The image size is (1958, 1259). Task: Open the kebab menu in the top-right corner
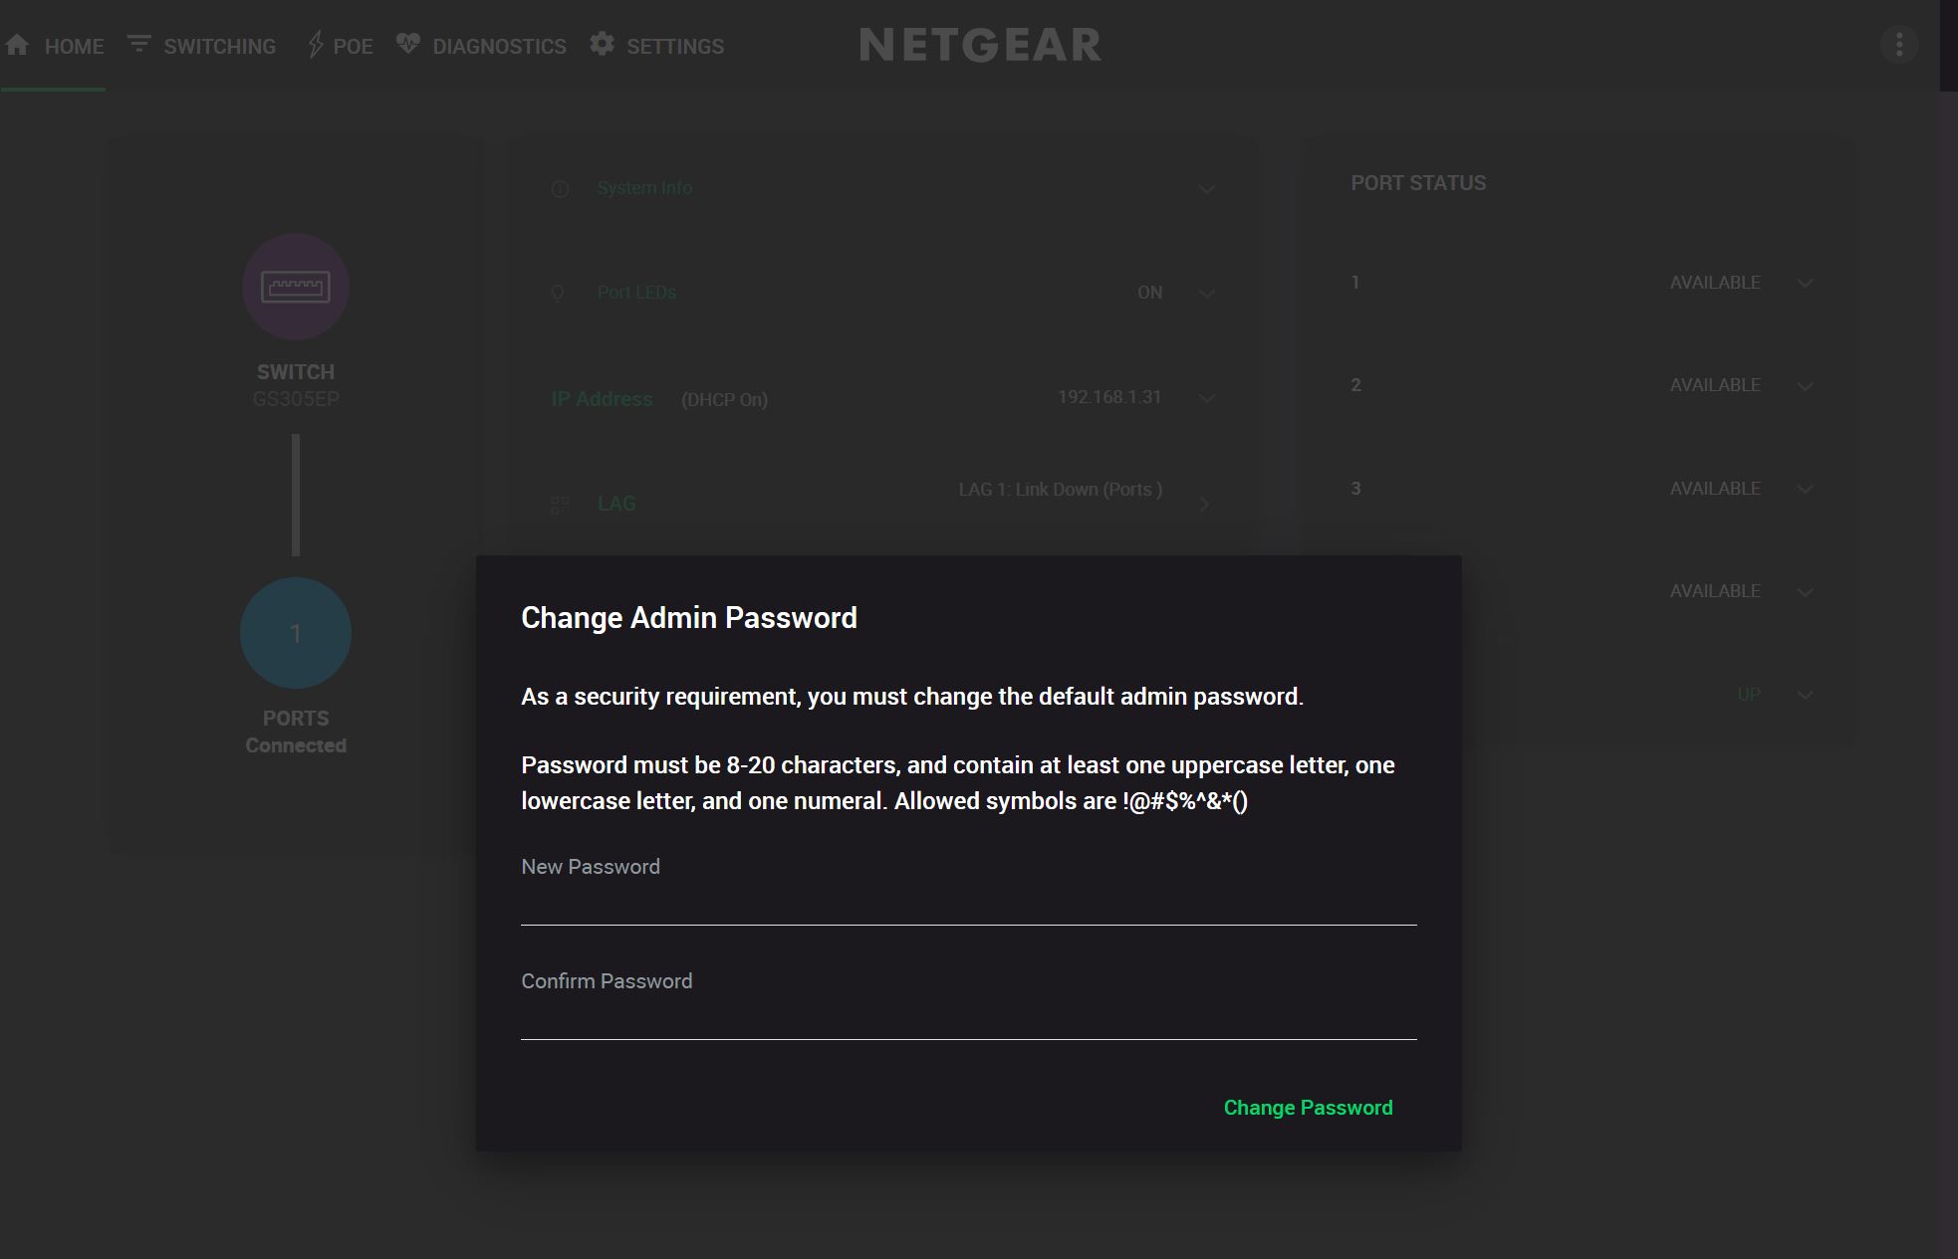[1900, 44]
